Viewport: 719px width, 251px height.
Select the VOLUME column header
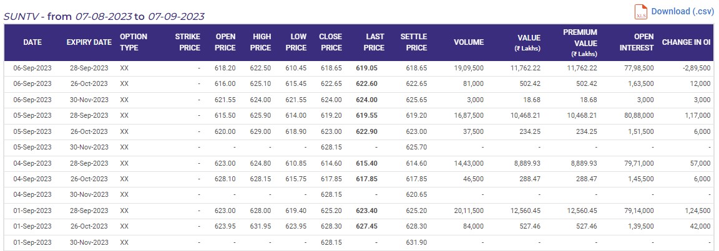469,42
